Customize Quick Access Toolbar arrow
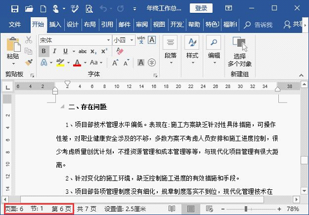Image resolution: width=309 pixels, height=215 pixels. point(134,9)
